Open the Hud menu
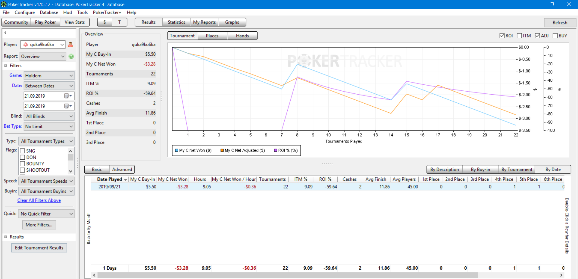This screenshot has height=279, width=578. coord(67,12)
